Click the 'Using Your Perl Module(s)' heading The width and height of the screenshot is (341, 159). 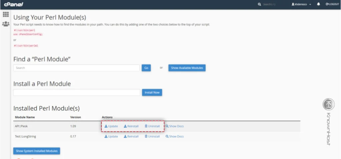(50, 17)
